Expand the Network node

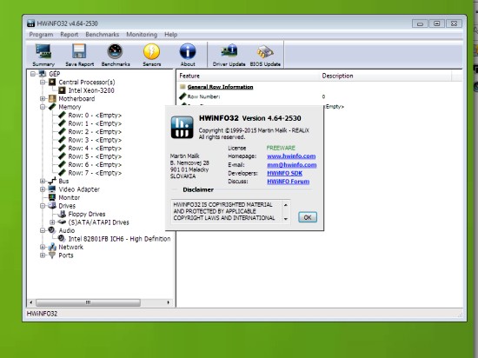pyautogui.click(x=43, y=247)
